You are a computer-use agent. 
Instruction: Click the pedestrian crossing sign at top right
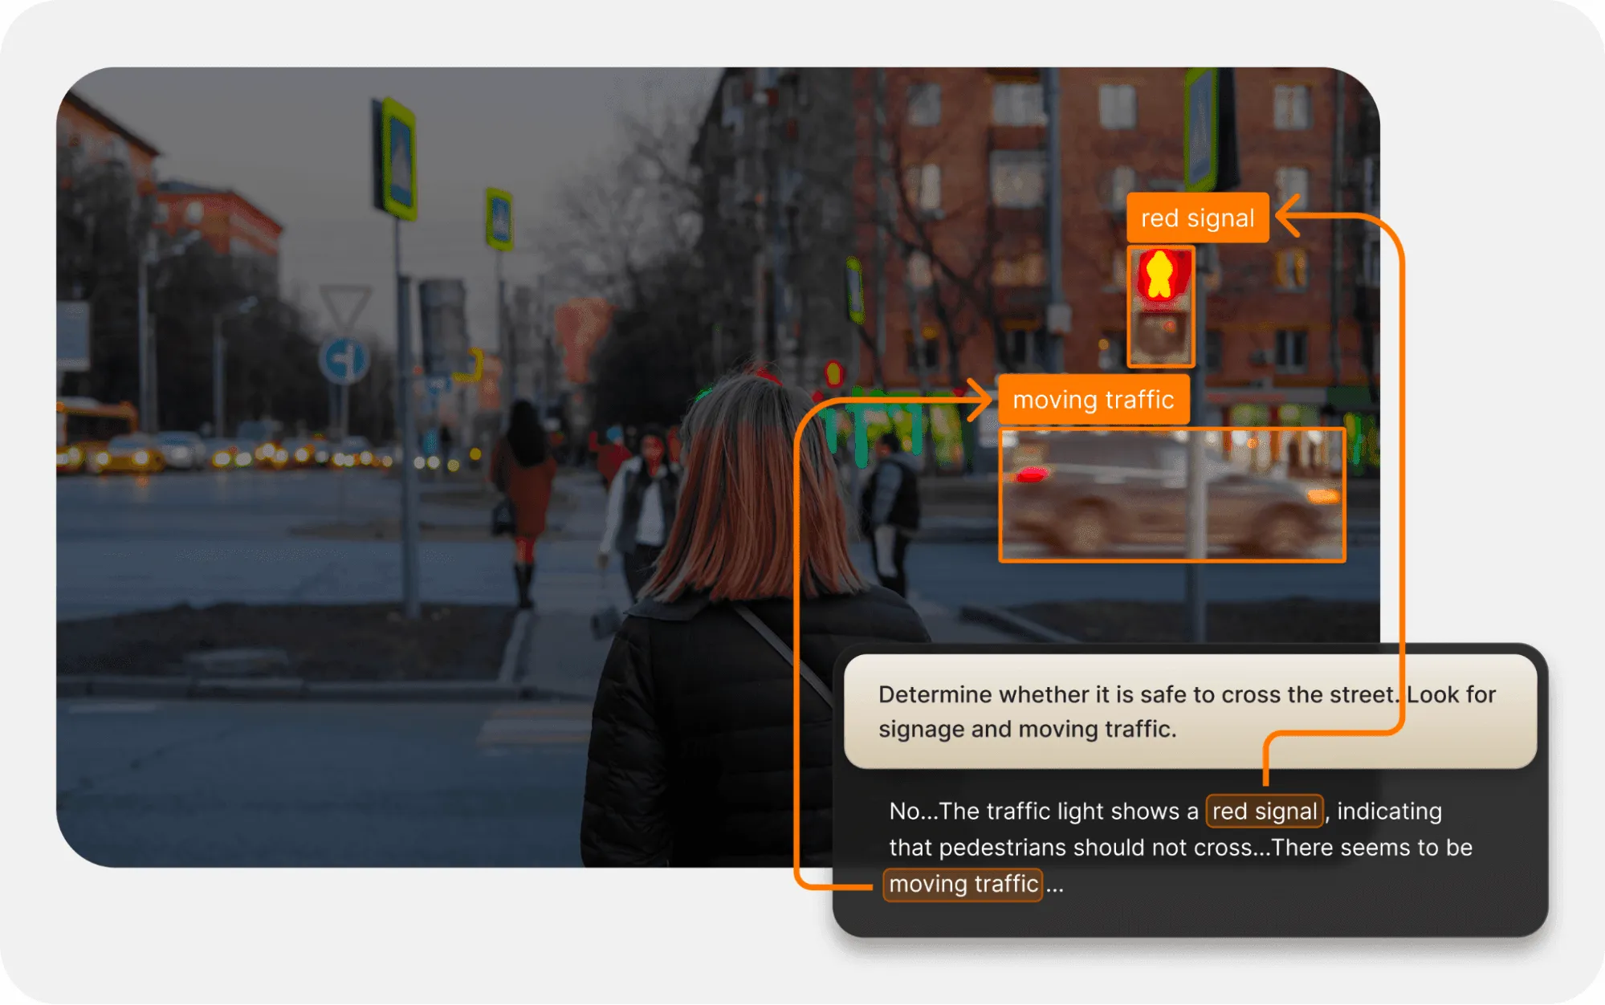[x=1201, y=128]
